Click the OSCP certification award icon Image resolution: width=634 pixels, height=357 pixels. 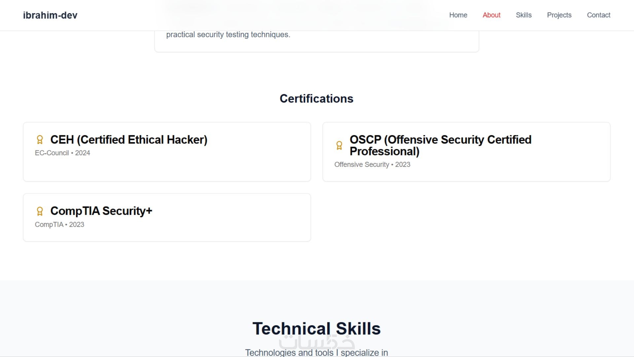pyautogui.click(x=339, y=145)
